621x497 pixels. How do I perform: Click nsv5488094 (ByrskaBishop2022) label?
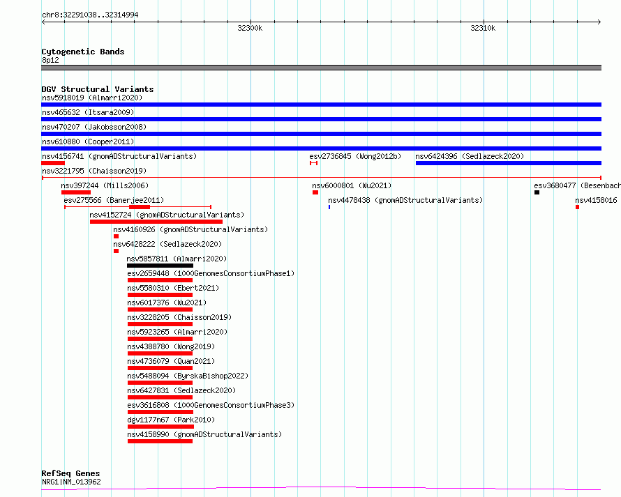[x=188, y=376]
